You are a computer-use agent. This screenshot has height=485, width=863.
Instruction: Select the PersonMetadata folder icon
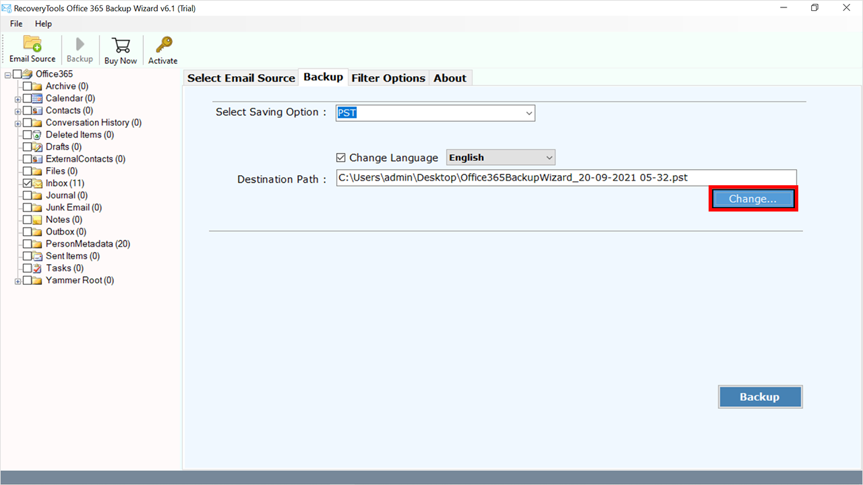[38, 244]
